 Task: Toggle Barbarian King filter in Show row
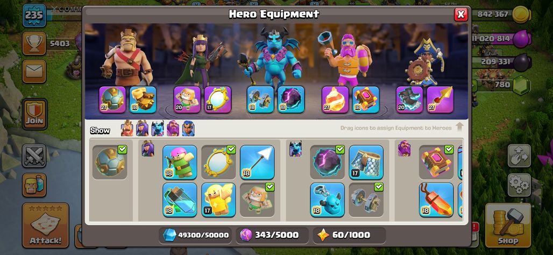pos(127,129)
